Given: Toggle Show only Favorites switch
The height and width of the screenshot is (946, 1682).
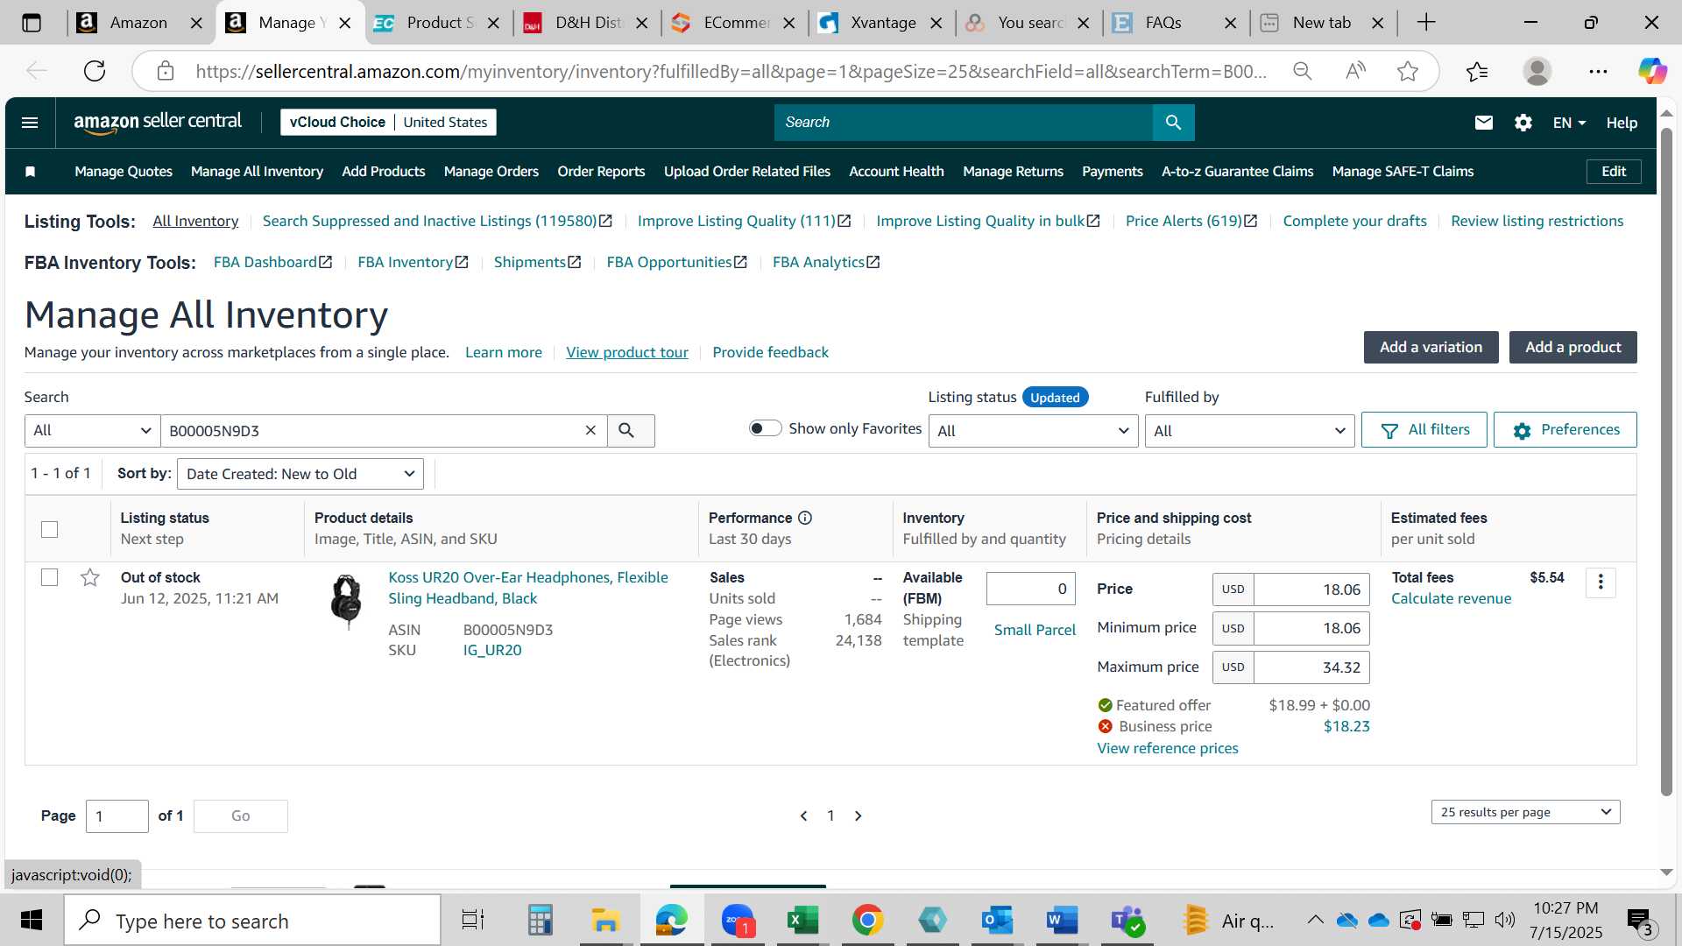Looking at the screenshot, I should tap(765, 428).
